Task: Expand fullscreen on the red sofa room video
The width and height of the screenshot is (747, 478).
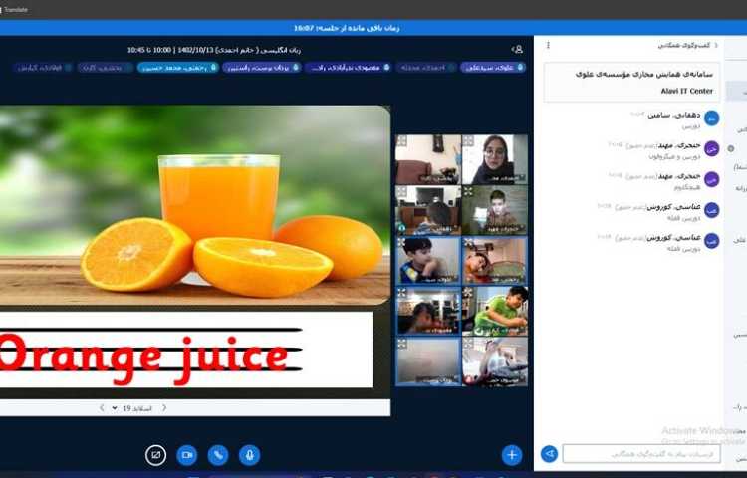Action: pos(402,140)
